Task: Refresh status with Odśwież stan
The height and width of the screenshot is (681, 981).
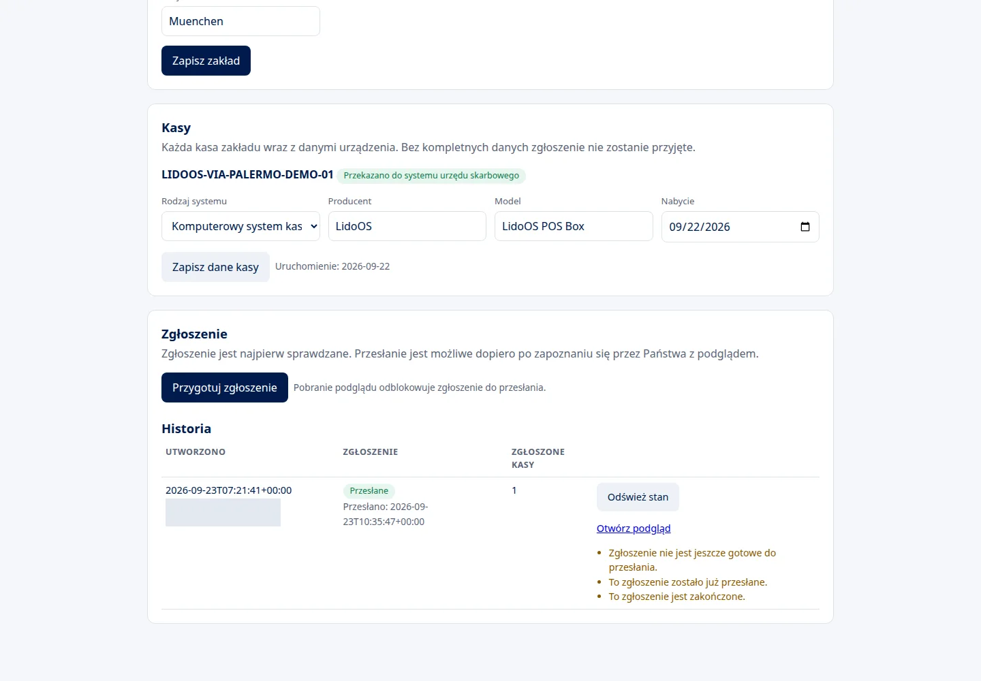Action: pos(638,497)
